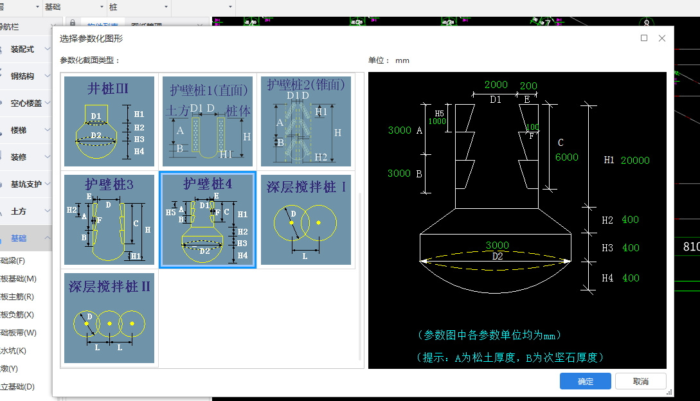The width and height of the screenshot is (700, 401).
Task: Edit the E value 200
Action: (528, 85)
